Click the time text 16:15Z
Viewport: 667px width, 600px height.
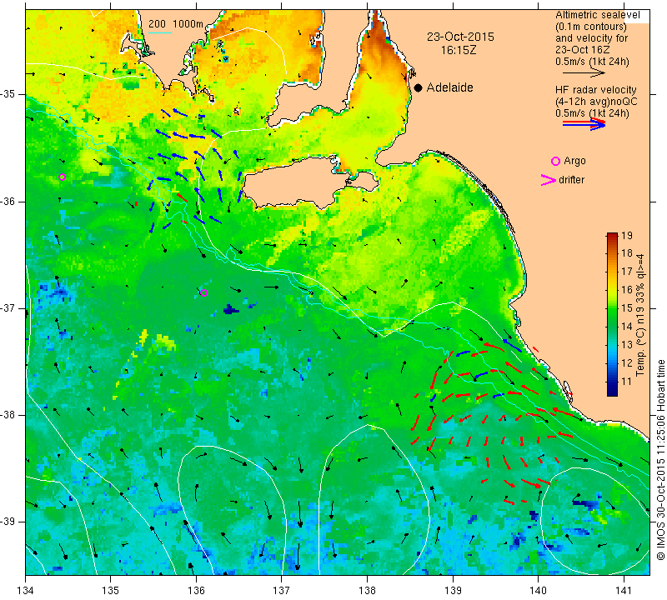pos(458,50)
